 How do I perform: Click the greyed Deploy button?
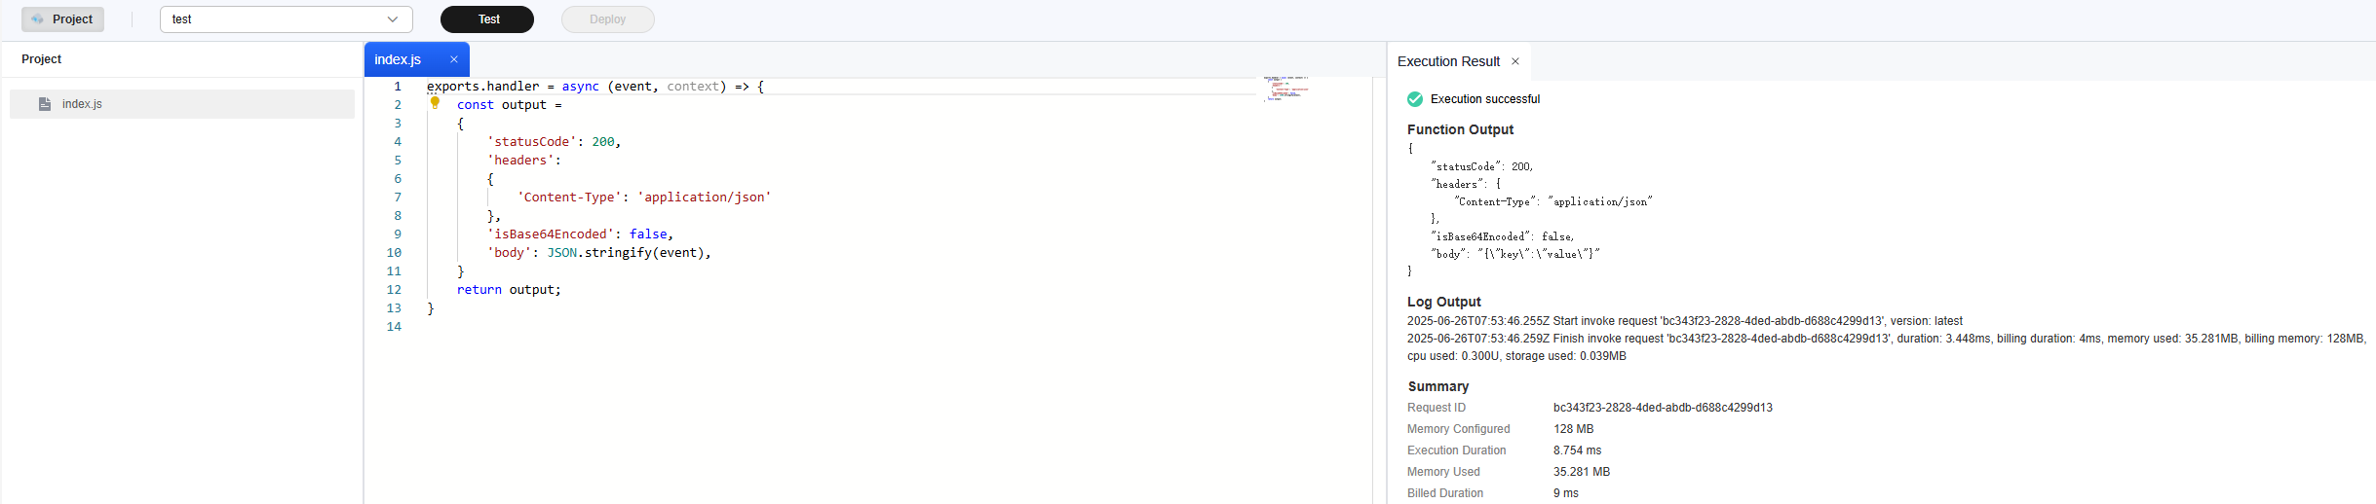coord(608,19)
